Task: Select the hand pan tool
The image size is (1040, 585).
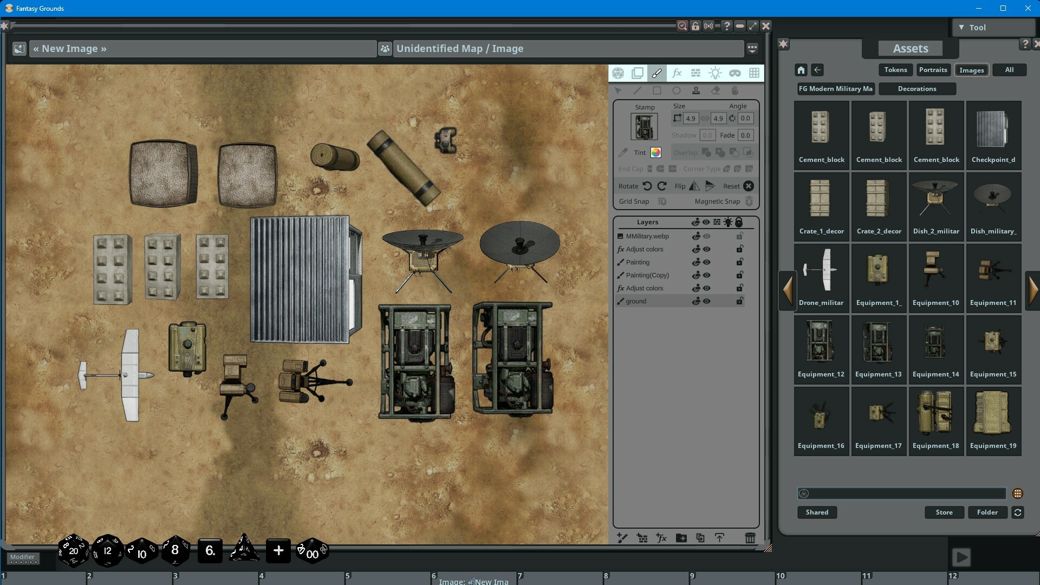Action: [x=734, y=90]
